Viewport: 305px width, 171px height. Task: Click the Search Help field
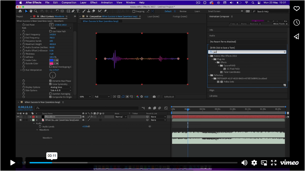coord(270,11)
